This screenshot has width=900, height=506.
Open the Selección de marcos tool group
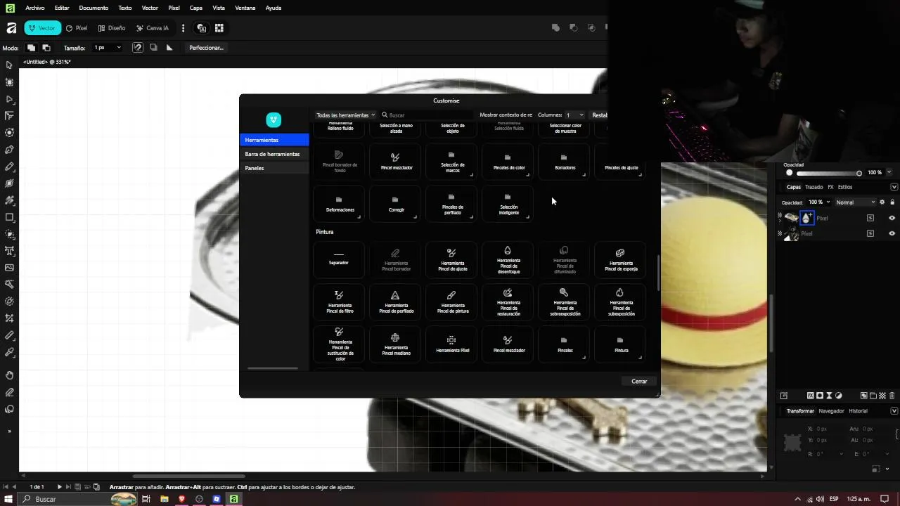pos(452,161)
